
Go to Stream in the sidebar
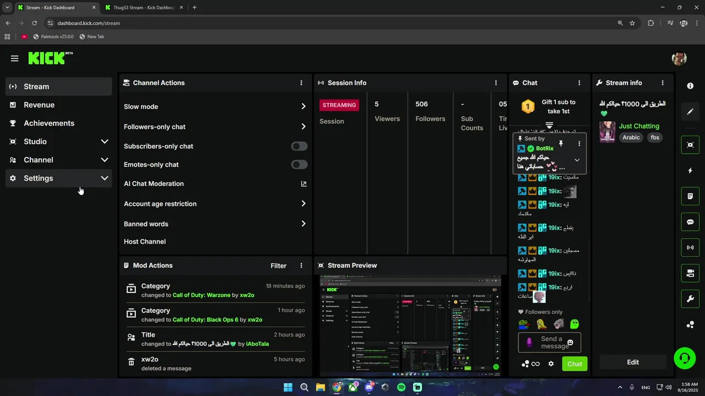point(58,86)
